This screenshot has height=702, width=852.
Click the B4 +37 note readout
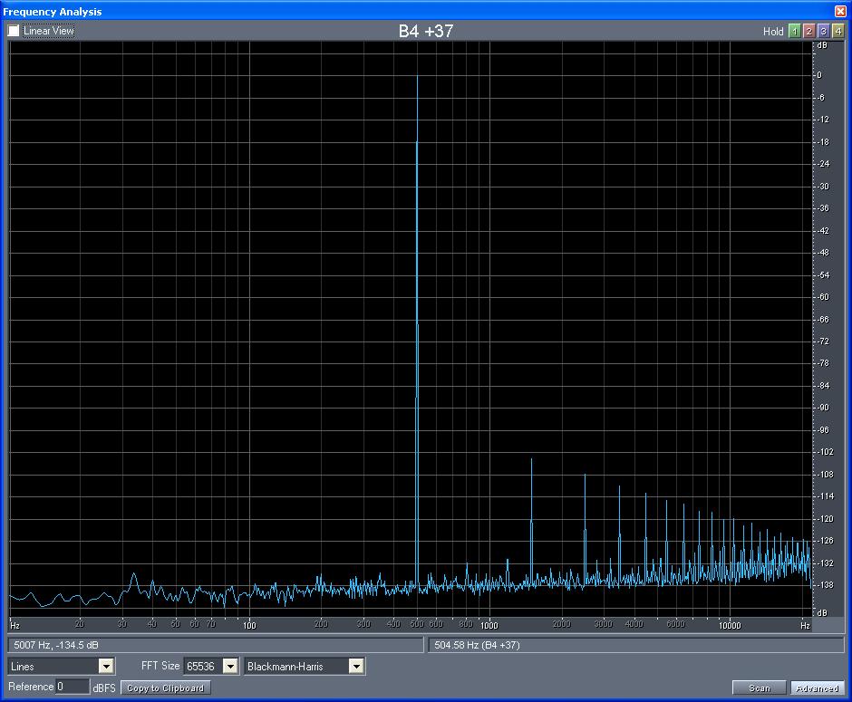(x=426, y=31)
